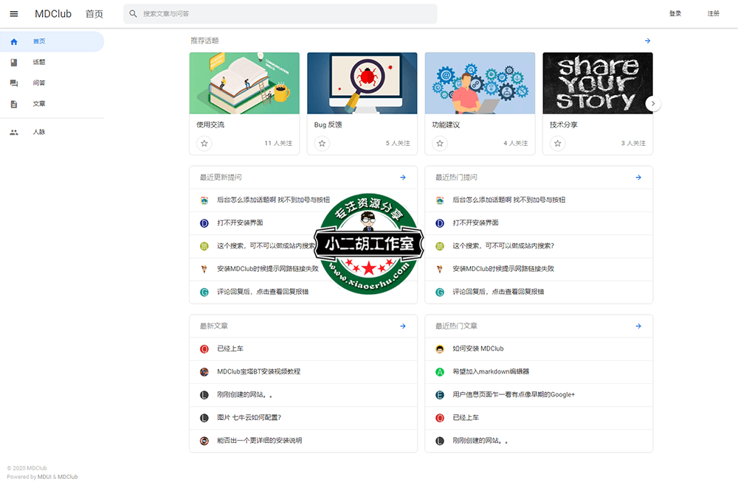The image size is (738, 490).
Task: Open the search magnifier icon
Action: click(133, 13)
